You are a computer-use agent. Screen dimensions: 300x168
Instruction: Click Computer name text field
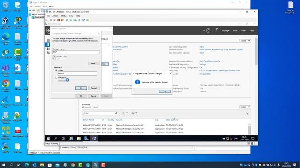pos(76,52)
